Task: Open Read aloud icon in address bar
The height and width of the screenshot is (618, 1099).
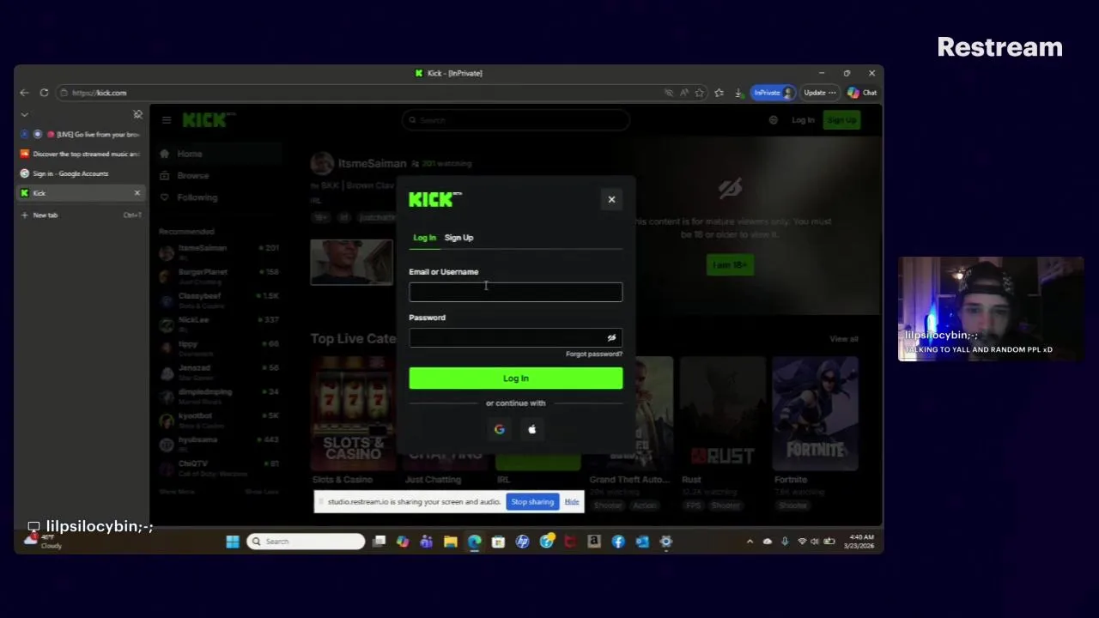Action: pyautogui.click(x=683, y=93)
